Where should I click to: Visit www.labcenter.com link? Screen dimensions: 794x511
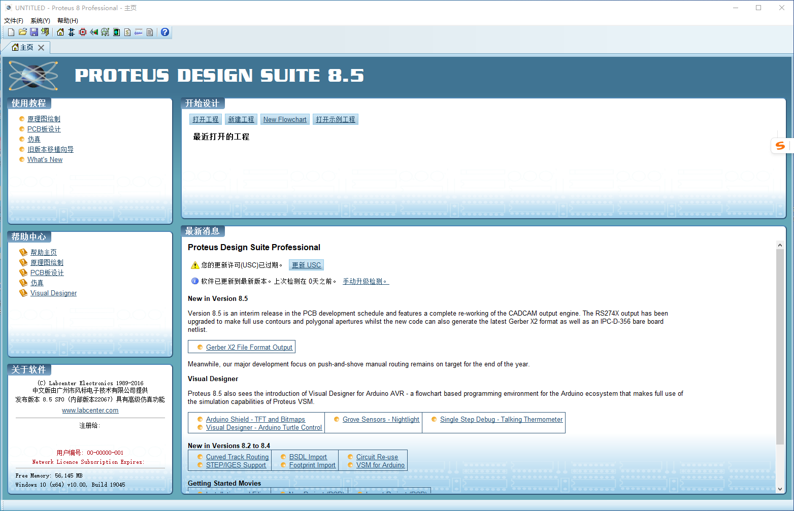click(x=90, y=410)
